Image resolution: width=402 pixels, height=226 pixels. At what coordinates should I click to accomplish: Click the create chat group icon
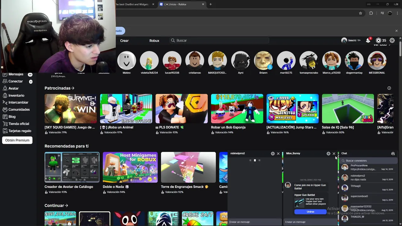[393, 153]
